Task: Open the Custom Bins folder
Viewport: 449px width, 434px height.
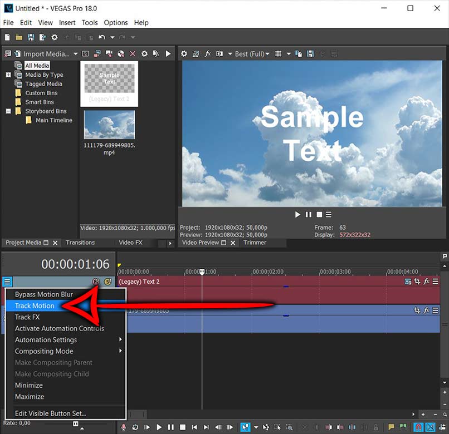Action: [41, 93]
